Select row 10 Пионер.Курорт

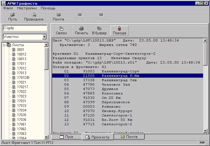(x=128, y=111)
